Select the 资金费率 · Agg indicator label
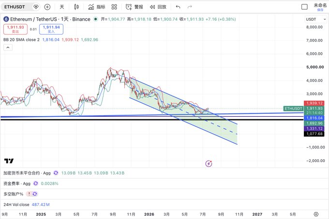This screenshot has height=219, width=329. point(17,183)
